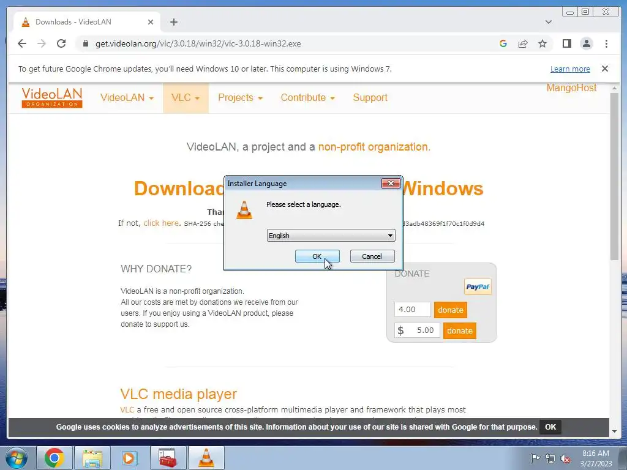Click OK in Installer Language dialog
The width and height of the screenshot is (627, 470).
[317, 256]
